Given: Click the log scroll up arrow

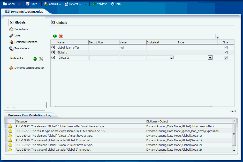Looking at the screenshot, I should point(234,121).
